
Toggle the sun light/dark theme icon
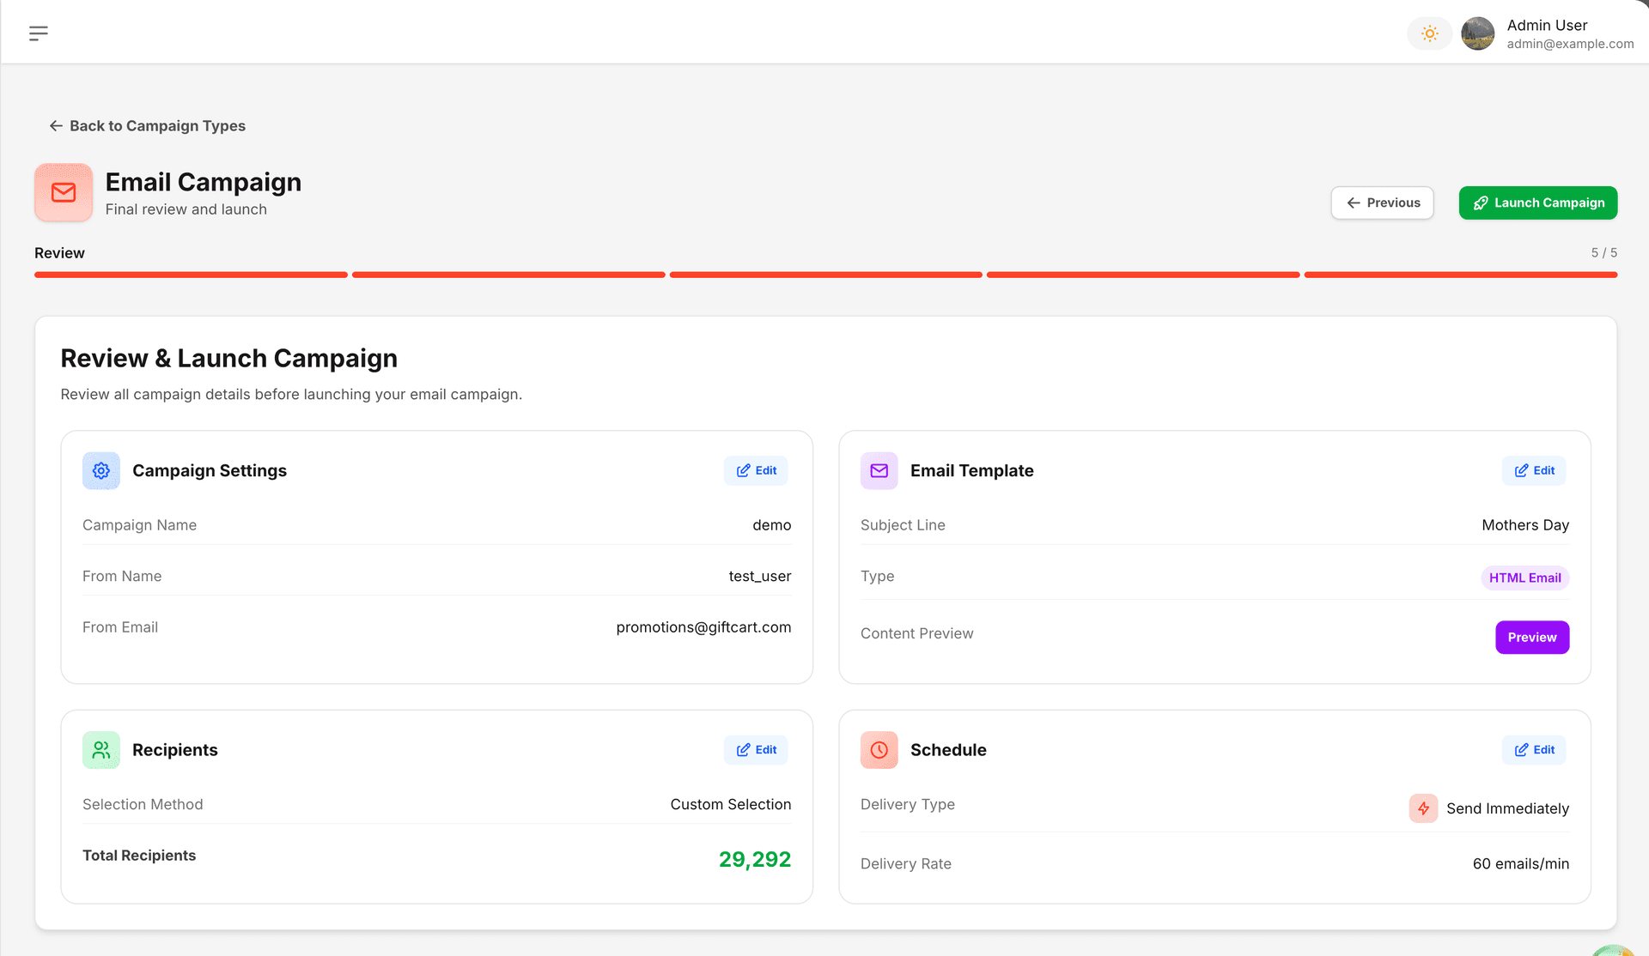pos(1429,33)
